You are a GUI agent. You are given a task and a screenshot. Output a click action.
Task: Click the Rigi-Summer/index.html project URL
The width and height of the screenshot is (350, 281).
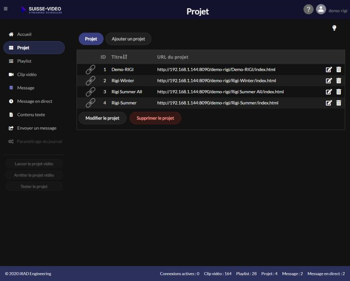[x=217, y=103]
